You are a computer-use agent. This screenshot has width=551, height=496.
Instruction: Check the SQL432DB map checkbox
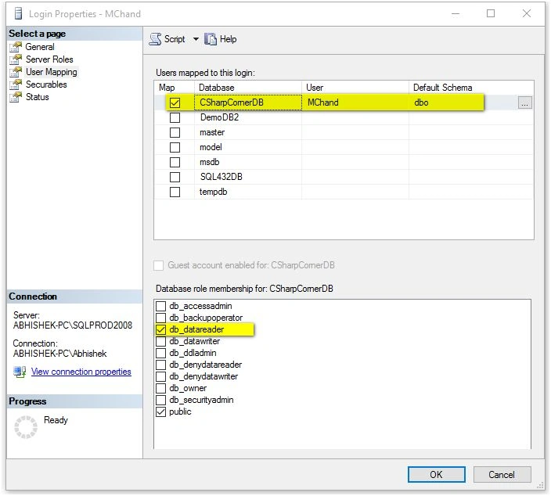[175, 177]
